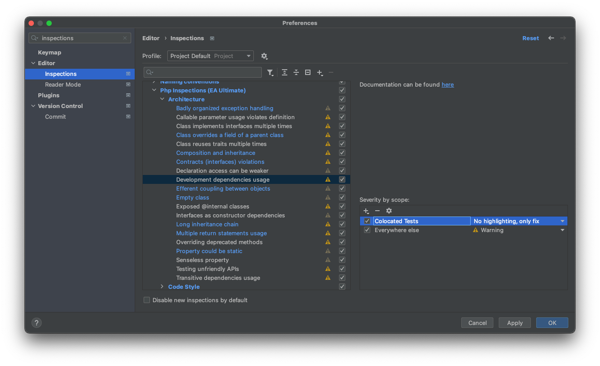
Task: Open the filter options for the inspections tree
Action: (270, 72)
